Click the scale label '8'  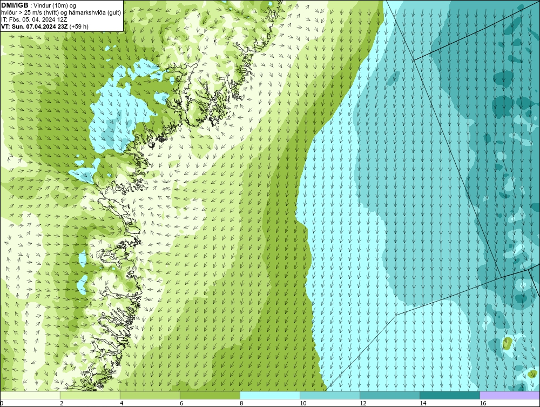coord(241,404)
